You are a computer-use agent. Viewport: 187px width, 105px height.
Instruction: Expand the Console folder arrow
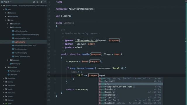[6, 13]
